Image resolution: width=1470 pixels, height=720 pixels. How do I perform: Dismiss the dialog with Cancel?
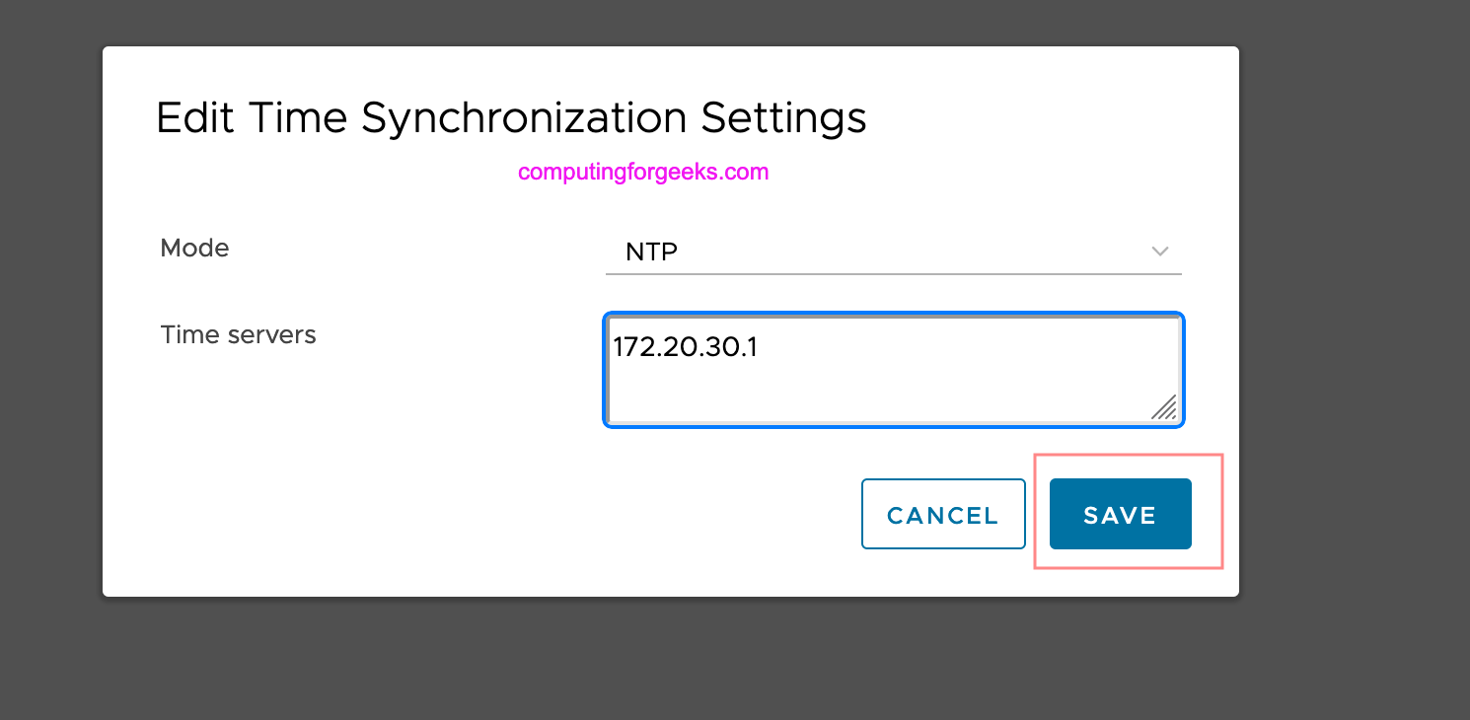point(942,514)
